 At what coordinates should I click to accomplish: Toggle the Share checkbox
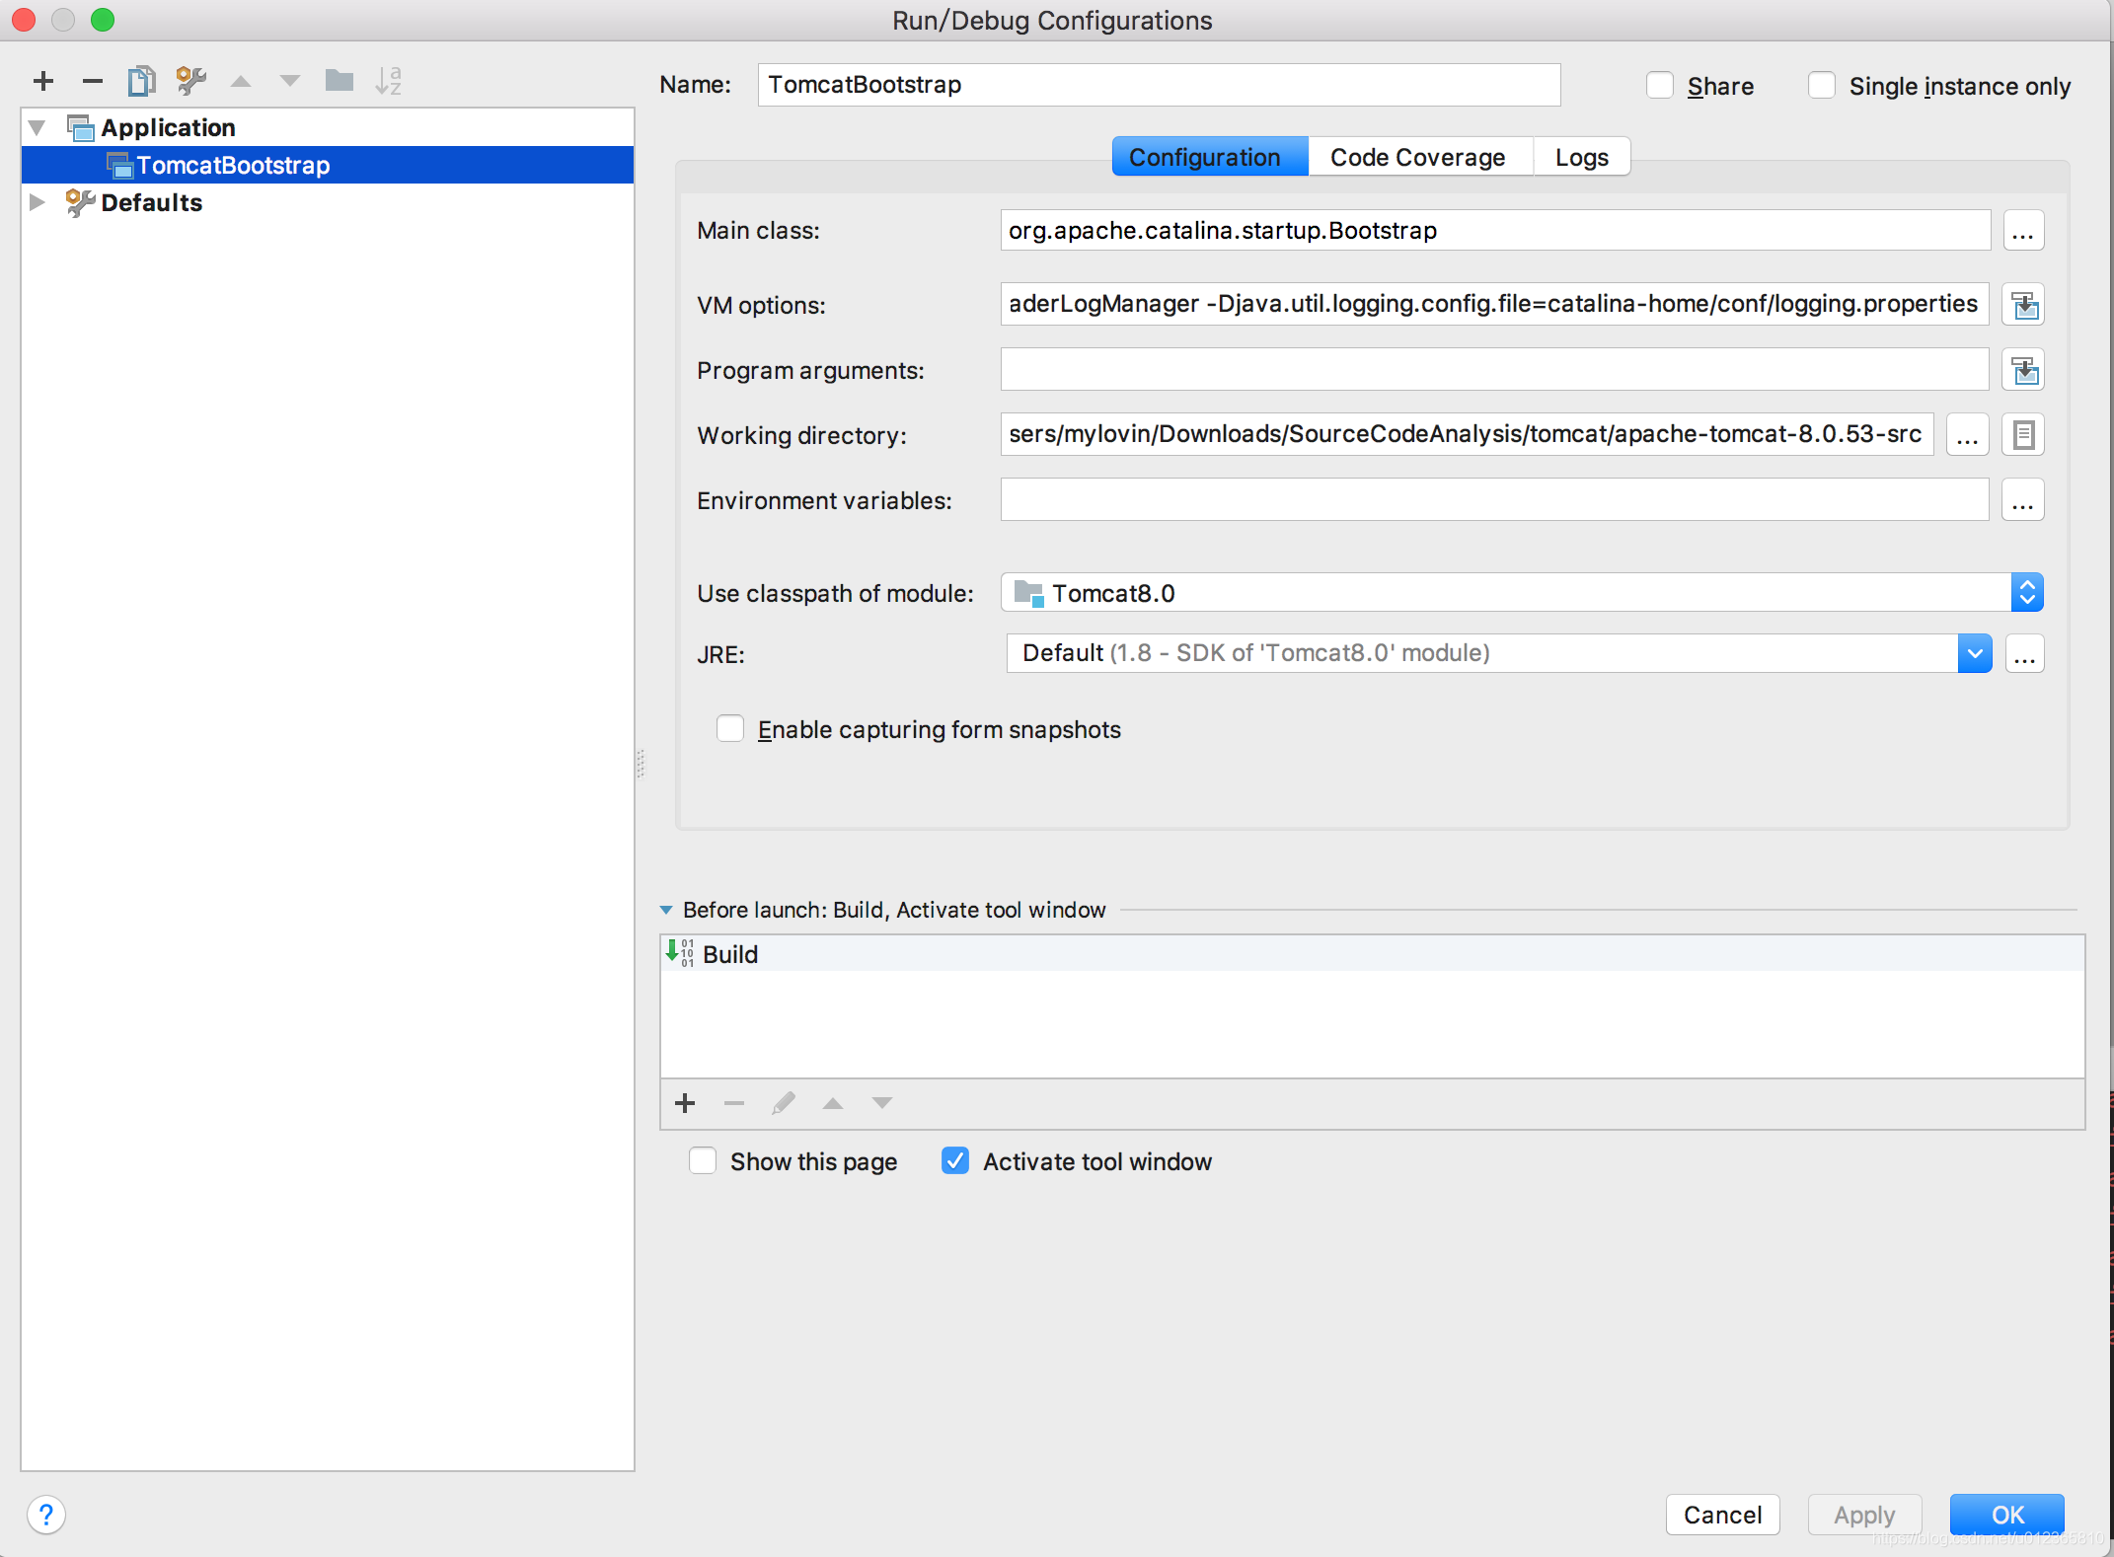(x=1660, y=86)
